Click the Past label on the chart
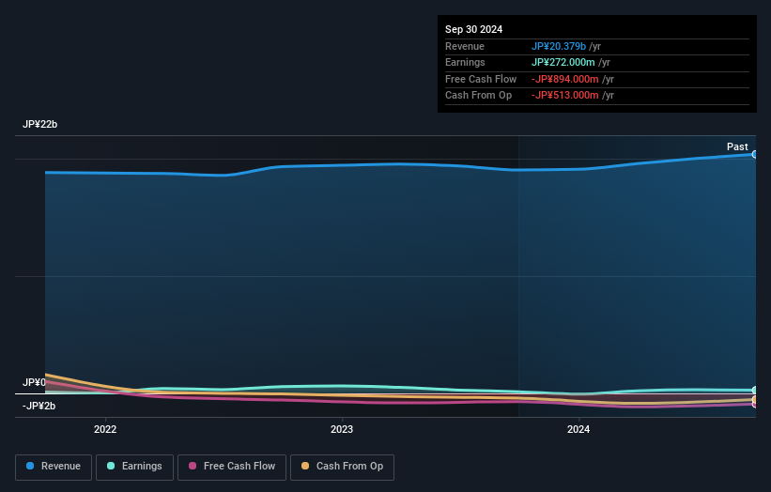Screen dimensions: 771x492 (x=737, y=146)
